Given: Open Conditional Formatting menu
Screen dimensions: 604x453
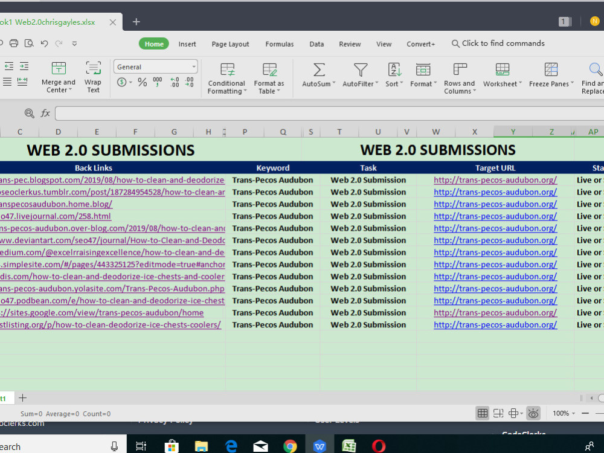Looking at the screenshot, I should tap(226, 79).
